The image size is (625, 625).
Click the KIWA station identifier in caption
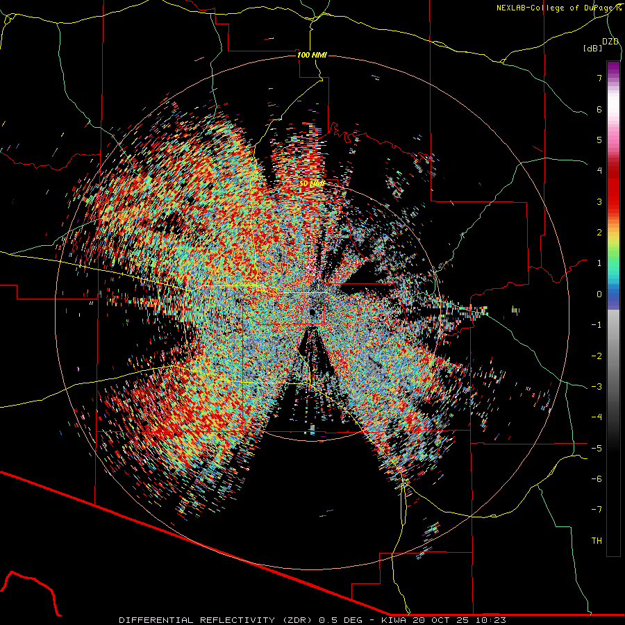(395, 620)
